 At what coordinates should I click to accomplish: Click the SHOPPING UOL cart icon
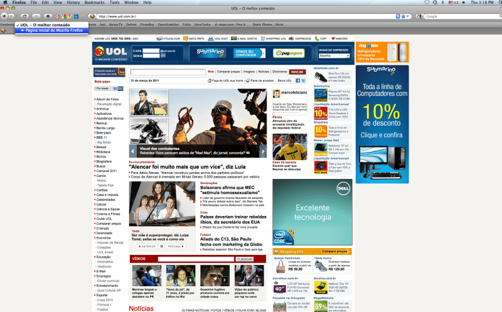coord(262,38)
